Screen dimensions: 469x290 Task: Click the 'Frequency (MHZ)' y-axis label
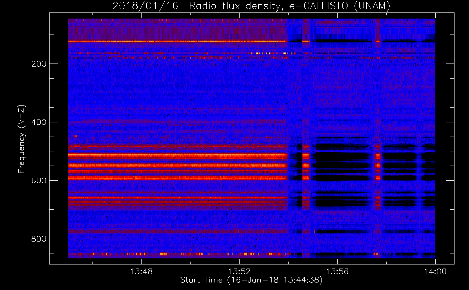tap(22, 139)
